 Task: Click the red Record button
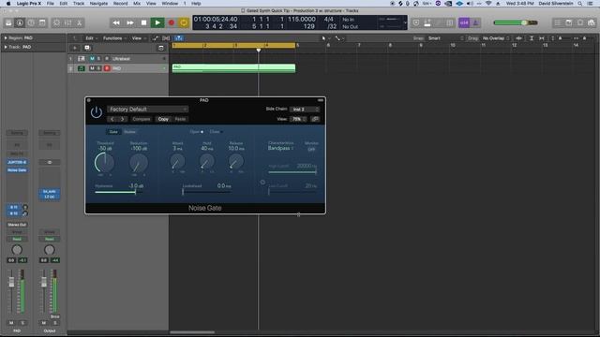coord(171,22)
